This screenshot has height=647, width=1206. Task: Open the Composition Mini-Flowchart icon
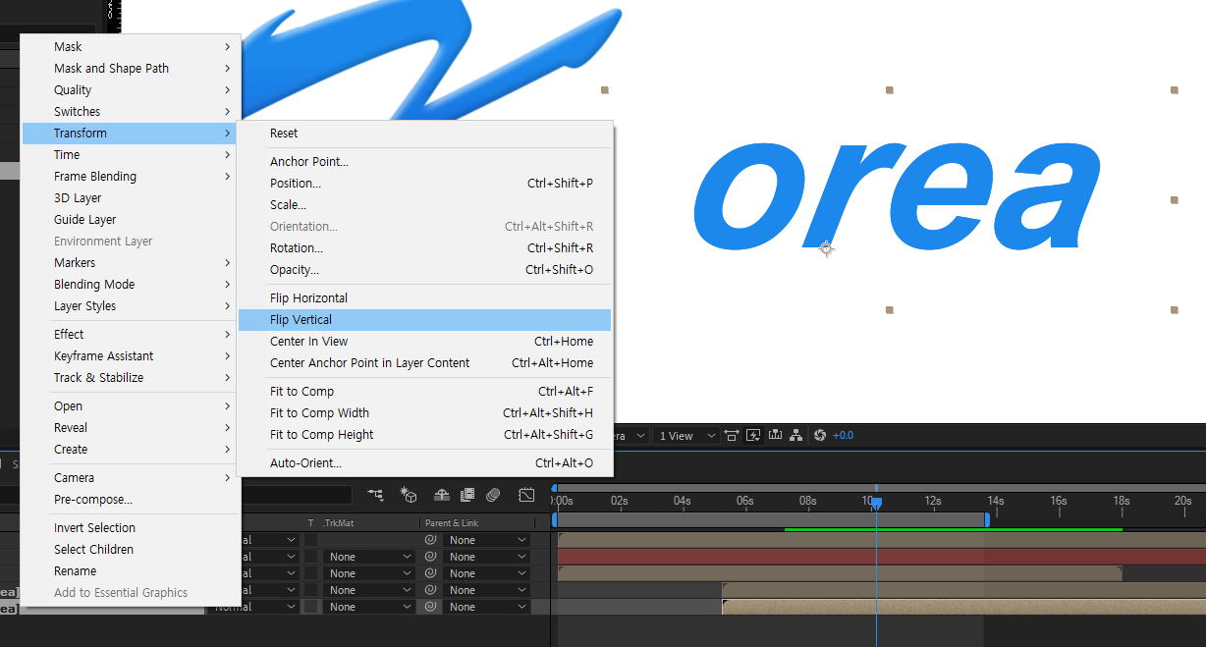coord(375,495)
